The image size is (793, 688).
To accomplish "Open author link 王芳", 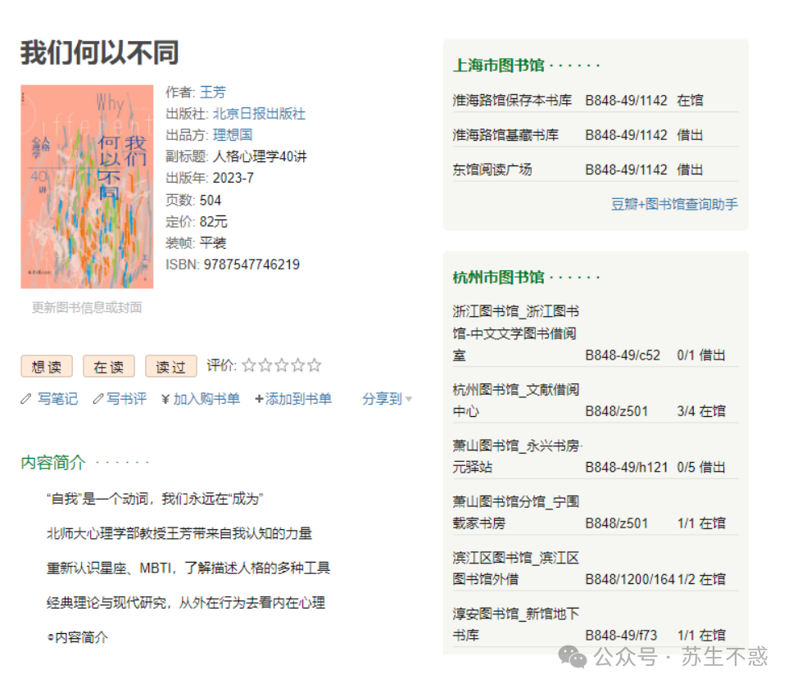I will click(213, 92).
